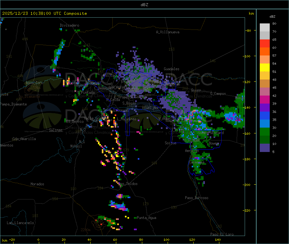Image resolution: width=289 pixels, height=244 pixels.
Task: Click the Morados map label
Action: point(37,184)
